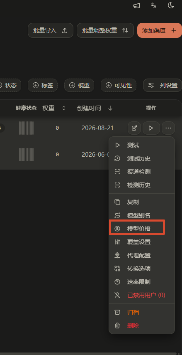Toggle dark mode moon icon
The width and height of the screenshot is (182, 355).
point(171,5)
